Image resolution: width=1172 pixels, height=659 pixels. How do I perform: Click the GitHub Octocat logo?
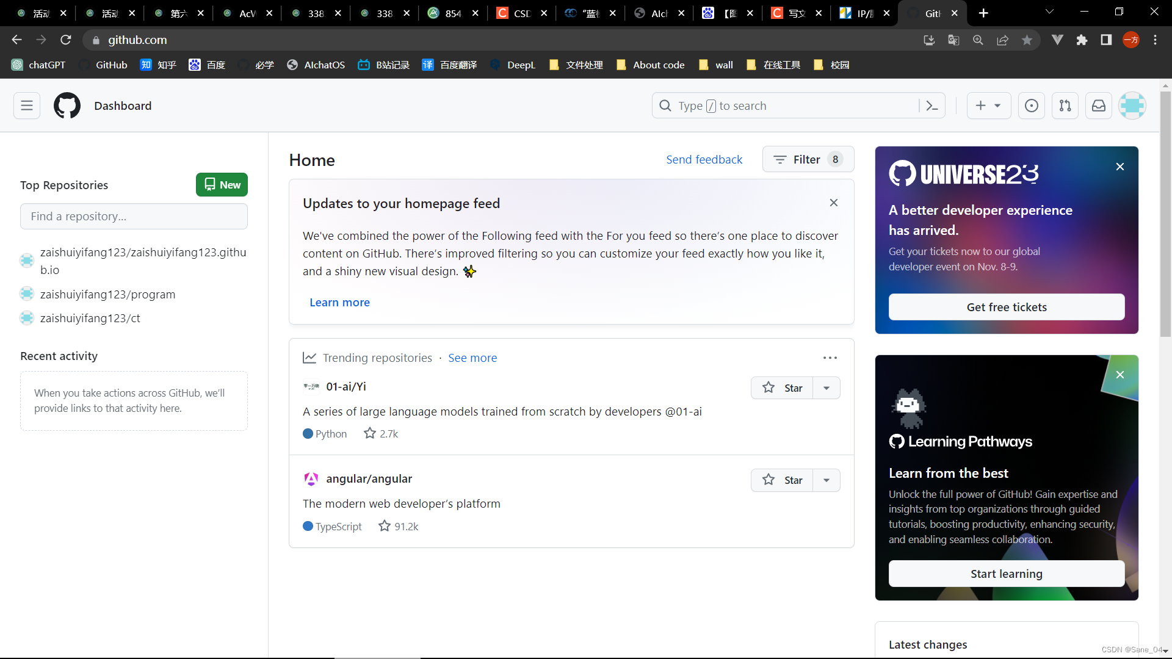(67, 106)
